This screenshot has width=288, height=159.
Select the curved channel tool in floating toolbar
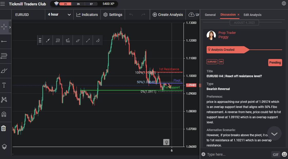click(68, 41)
